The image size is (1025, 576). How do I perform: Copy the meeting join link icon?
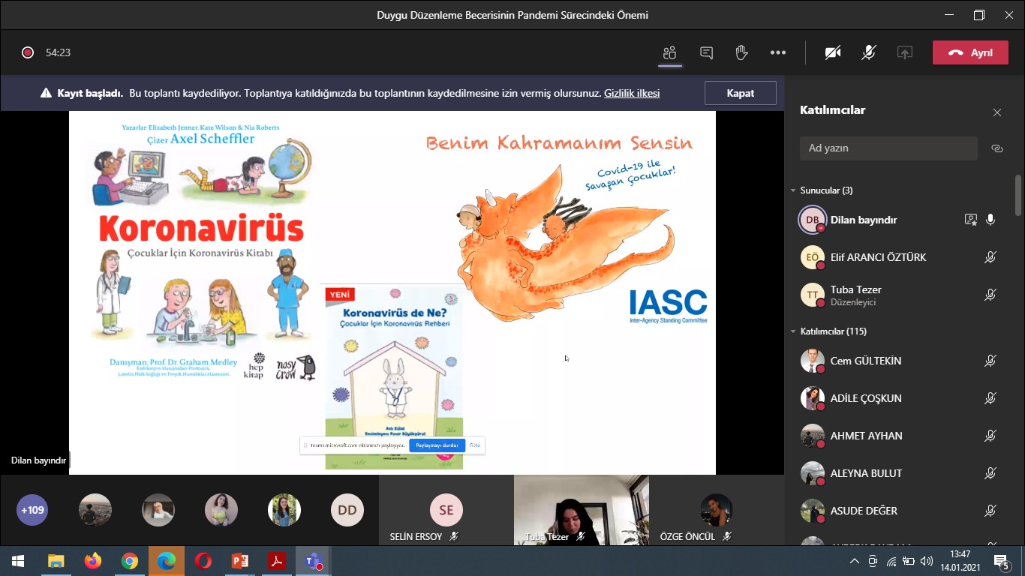[x=997, y=148]
